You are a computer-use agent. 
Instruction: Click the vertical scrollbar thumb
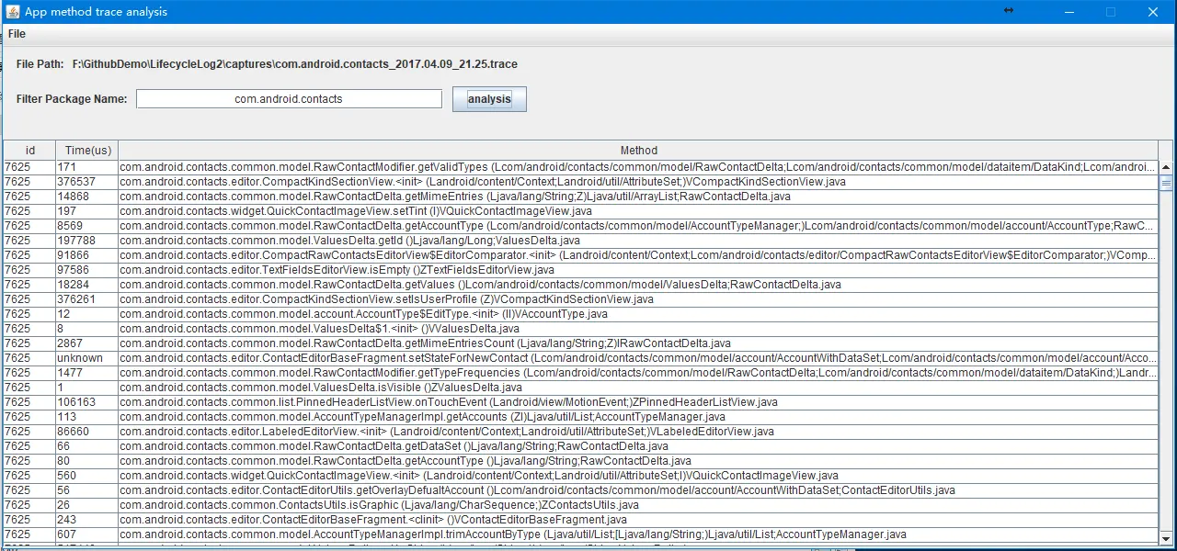[x=1166, y=183]
